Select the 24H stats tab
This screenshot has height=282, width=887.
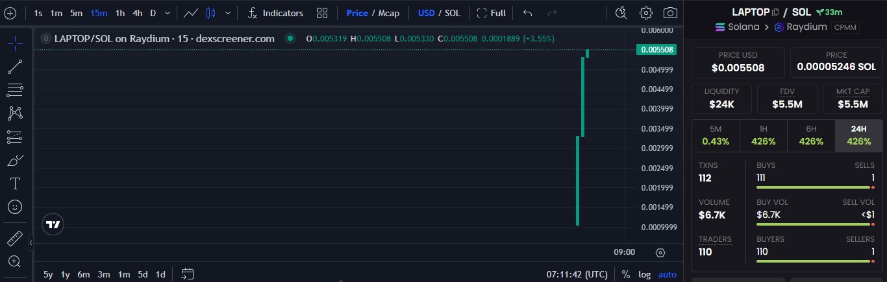click(859, 135)
